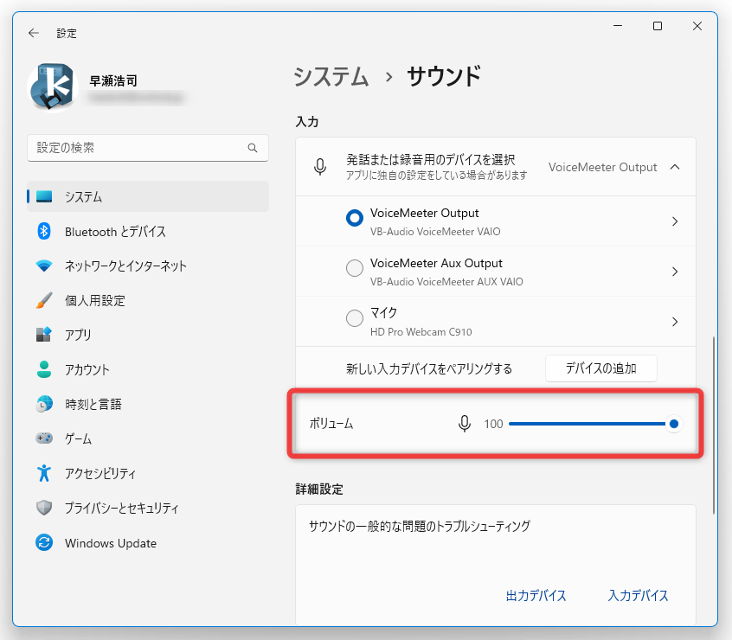Select the システム monitor icon
Image resolution: width=732 pixels, height=640 pixels.
pyautogui.click(x=44, y=196)
